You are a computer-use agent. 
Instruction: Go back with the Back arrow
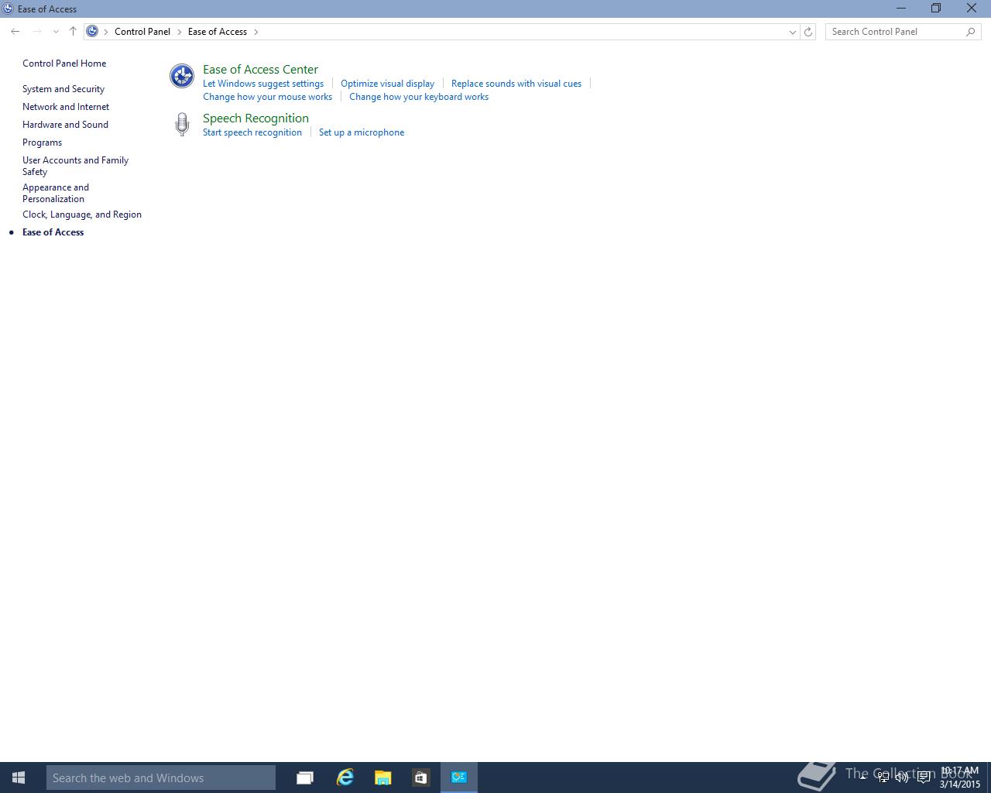click(x=15, y=32)
